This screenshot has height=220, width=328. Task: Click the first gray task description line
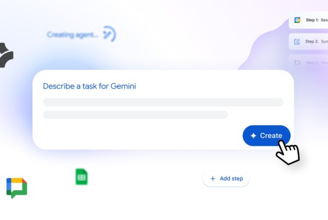click(x=163, y=102)
